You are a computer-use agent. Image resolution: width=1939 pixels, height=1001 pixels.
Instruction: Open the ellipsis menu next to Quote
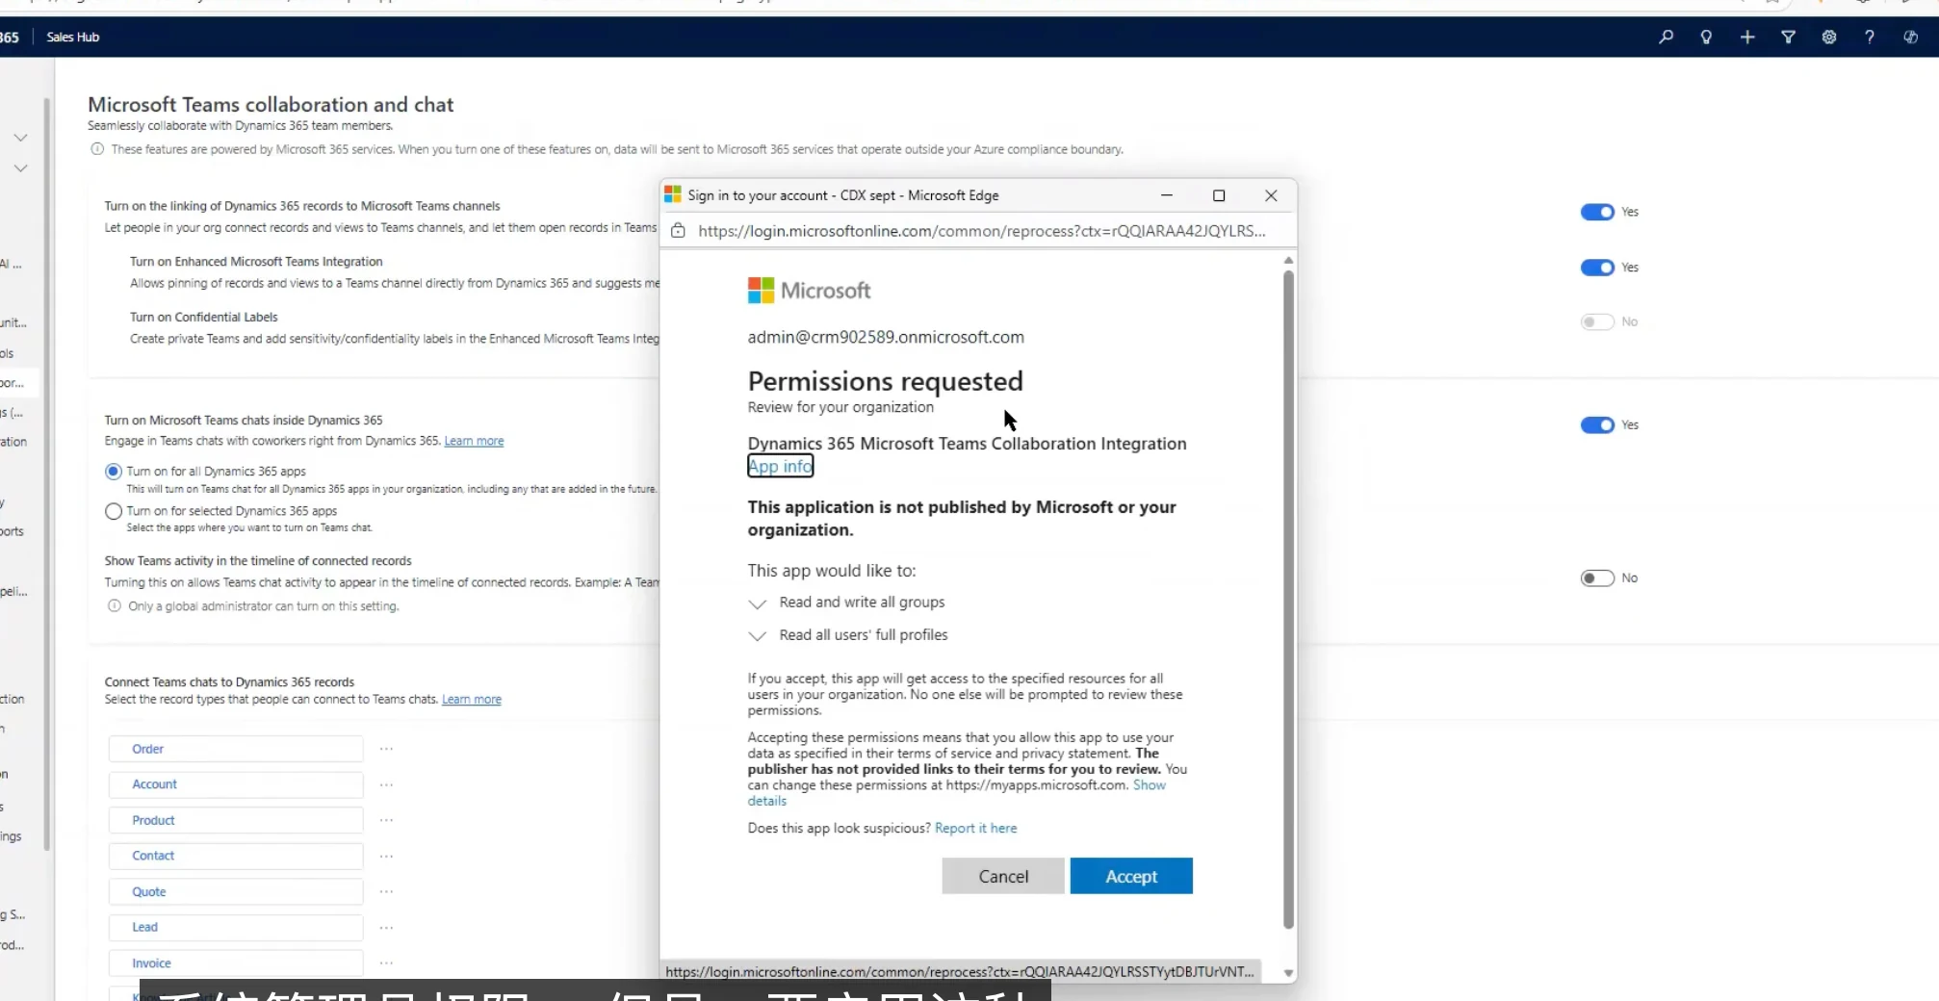coord(386,891)
